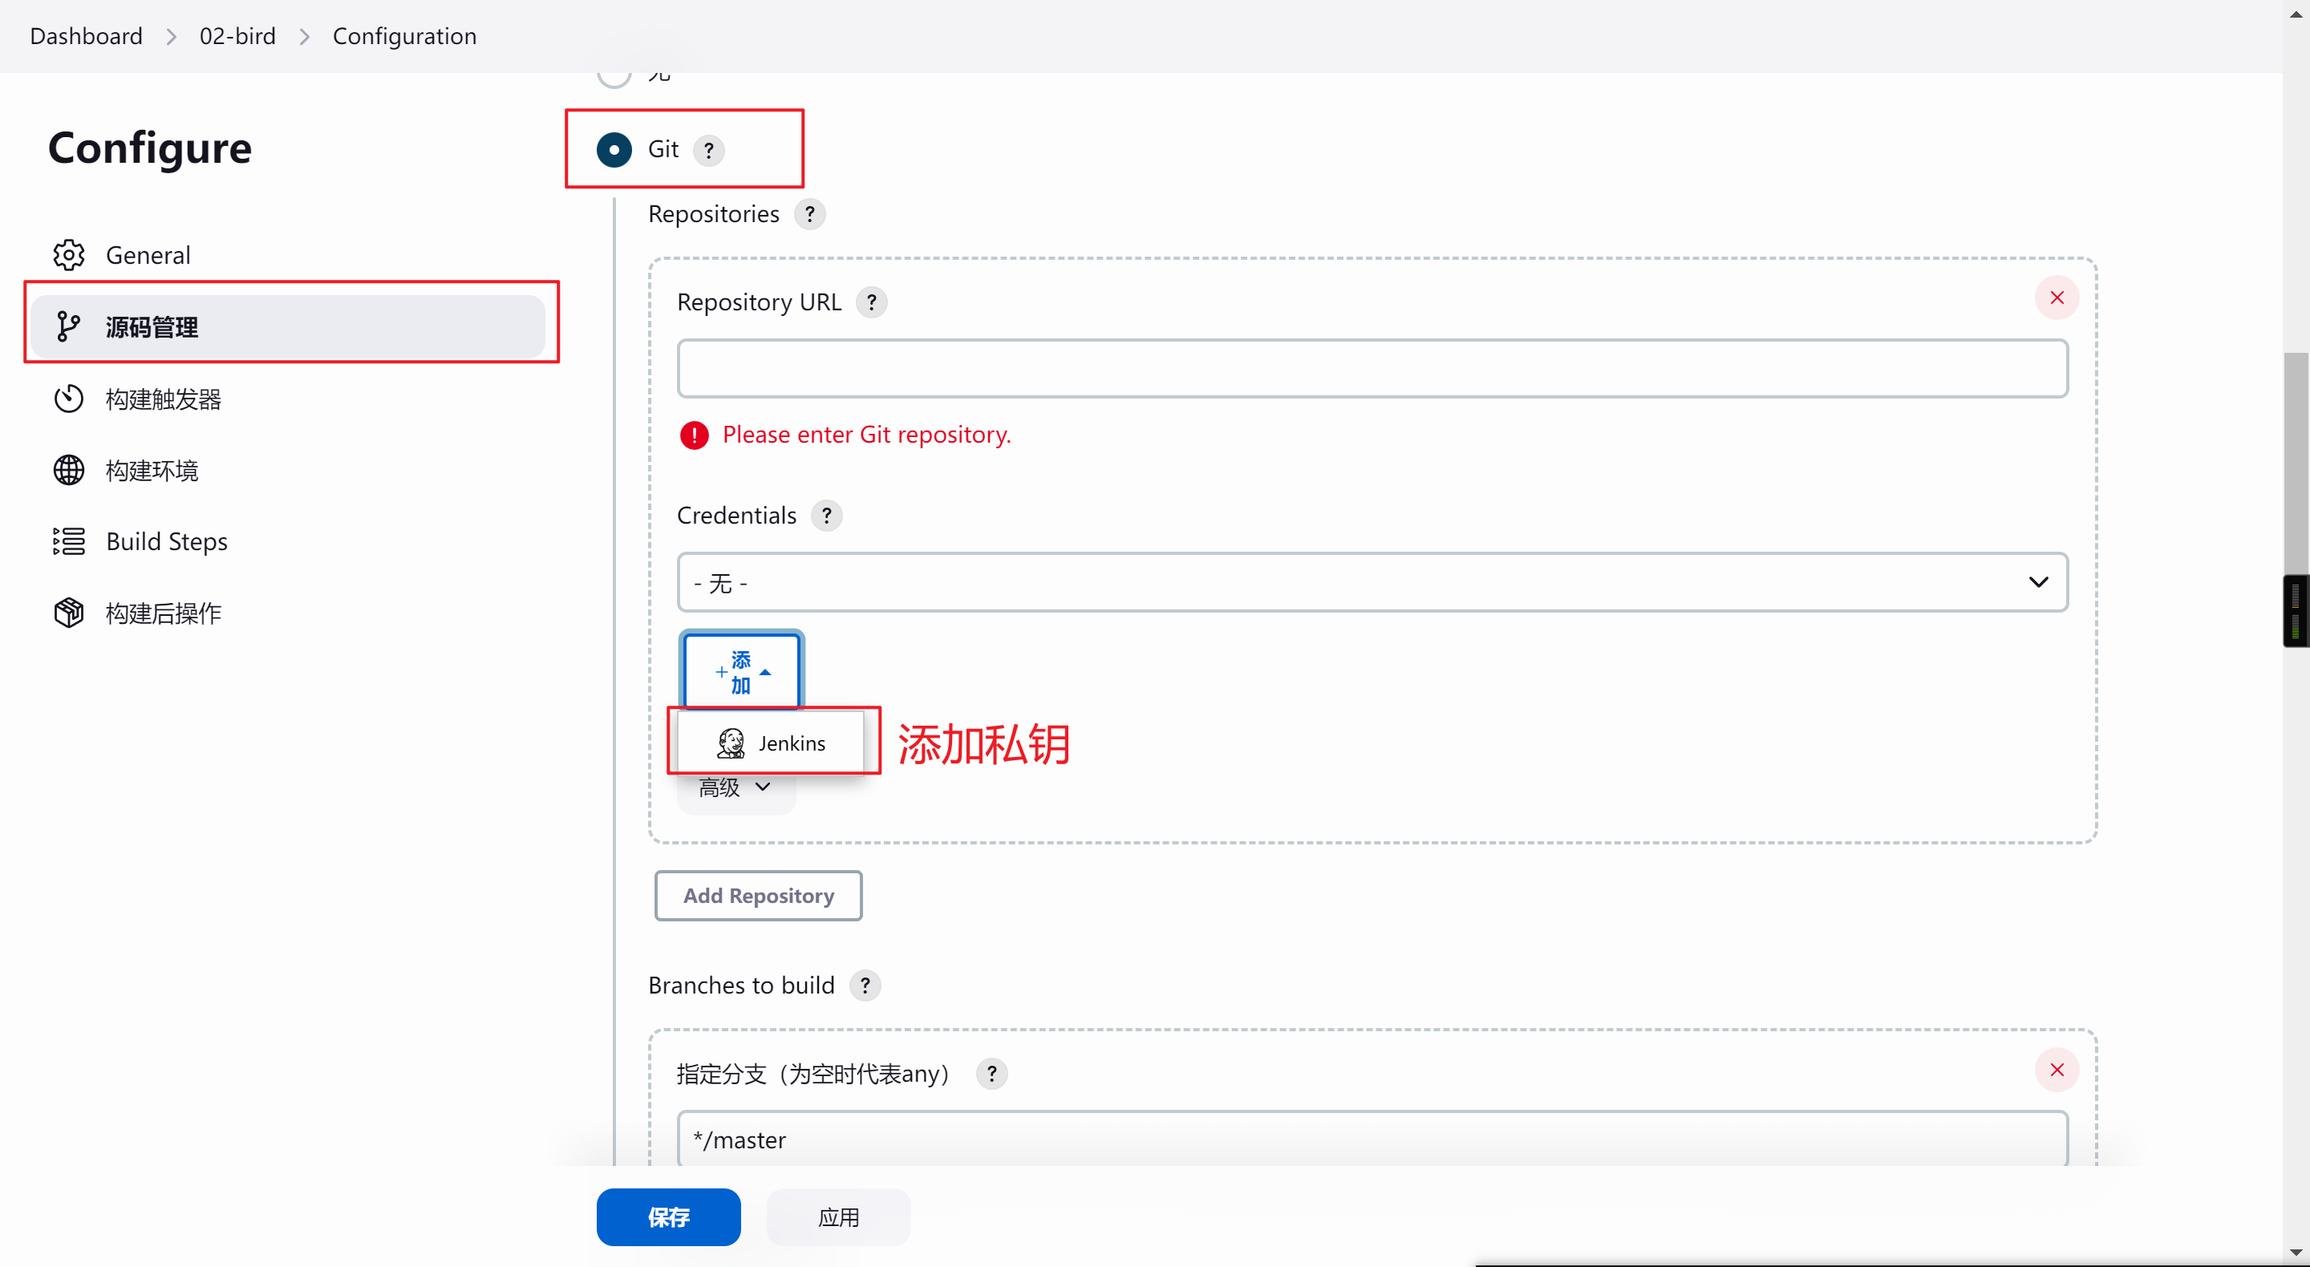The height and width of the screenshot is (1267, 2310).
Task: Open the Credentials dropdown
Action: (x=1371, y=583)
